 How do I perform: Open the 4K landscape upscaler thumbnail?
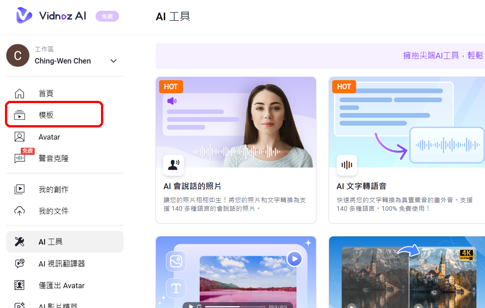407,272
